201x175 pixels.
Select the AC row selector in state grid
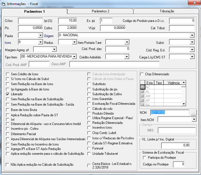[x=142, y=87]
